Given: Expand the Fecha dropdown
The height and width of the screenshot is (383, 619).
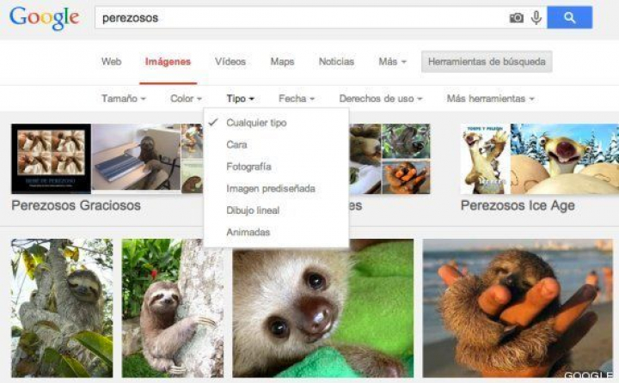Looking at the screenshot, I should click(297, 99).
